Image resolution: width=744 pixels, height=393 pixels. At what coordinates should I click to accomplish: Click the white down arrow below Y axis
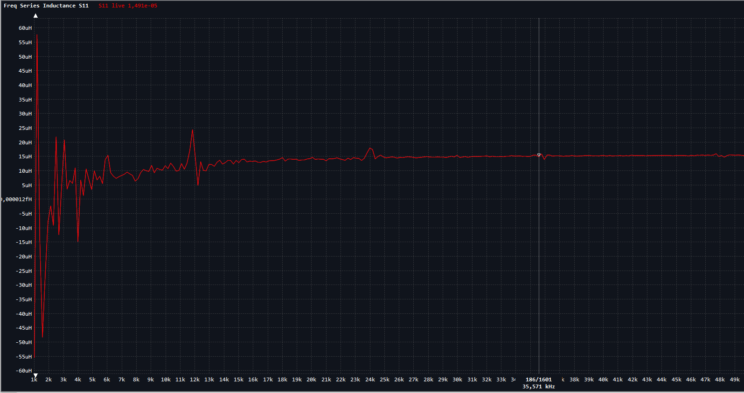(35, 375)
